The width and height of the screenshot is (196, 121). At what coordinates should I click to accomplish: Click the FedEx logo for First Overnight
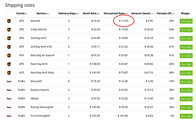point(9,116)
